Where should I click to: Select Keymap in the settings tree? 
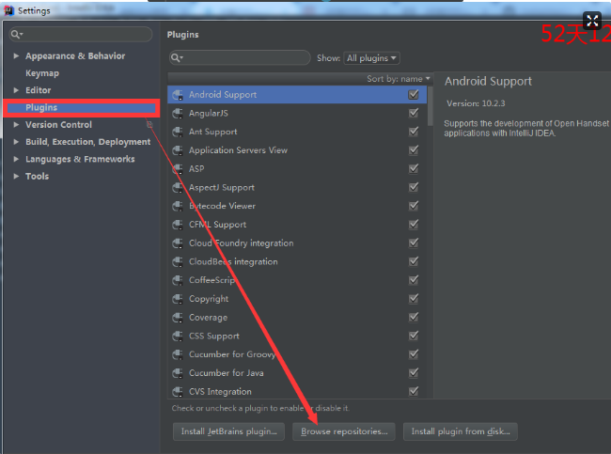tap(42, 73)
